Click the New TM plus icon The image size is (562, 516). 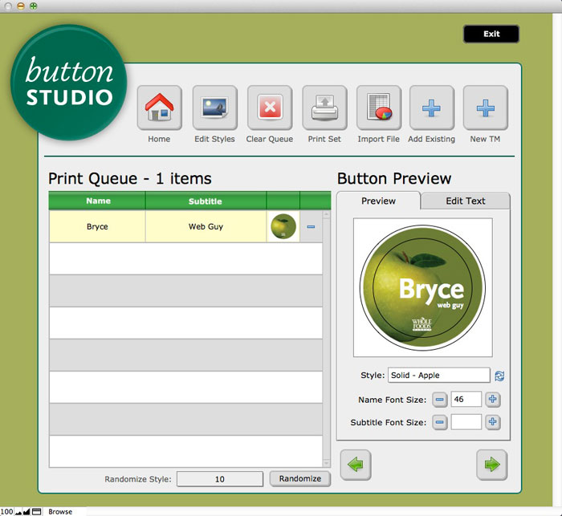point(485,108)
